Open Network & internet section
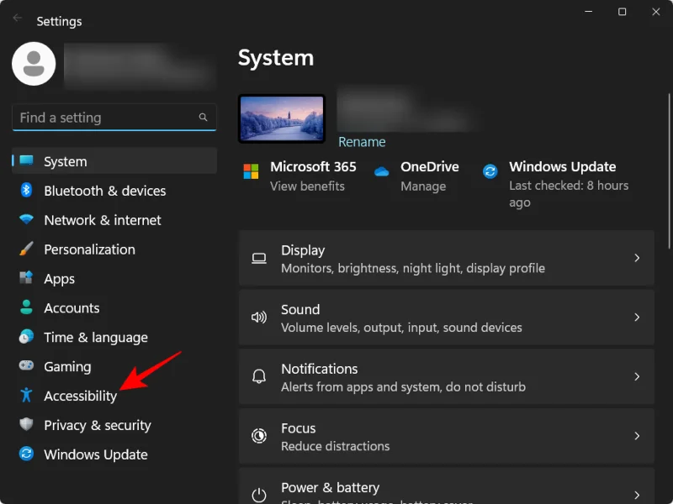The height and width of the screenshot is (504, 673). pyautogui.click(x=114, y=220)
